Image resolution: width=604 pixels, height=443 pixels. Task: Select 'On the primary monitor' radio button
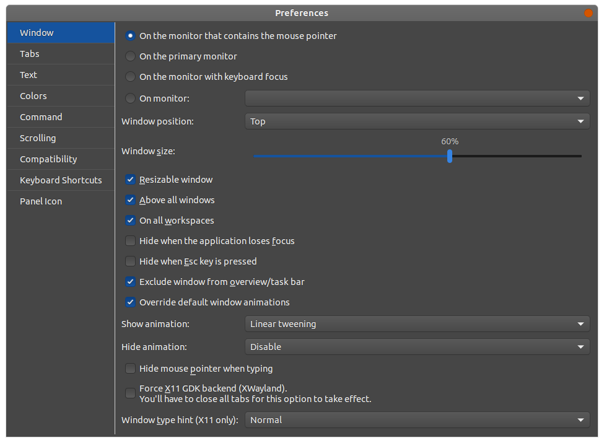(130, 56)
